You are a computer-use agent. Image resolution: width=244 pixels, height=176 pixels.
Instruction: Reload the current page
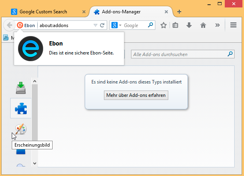[102, 25]
